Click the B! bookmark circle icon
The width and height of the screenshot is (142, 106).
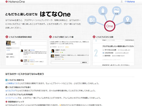click(x=92, y=20)
